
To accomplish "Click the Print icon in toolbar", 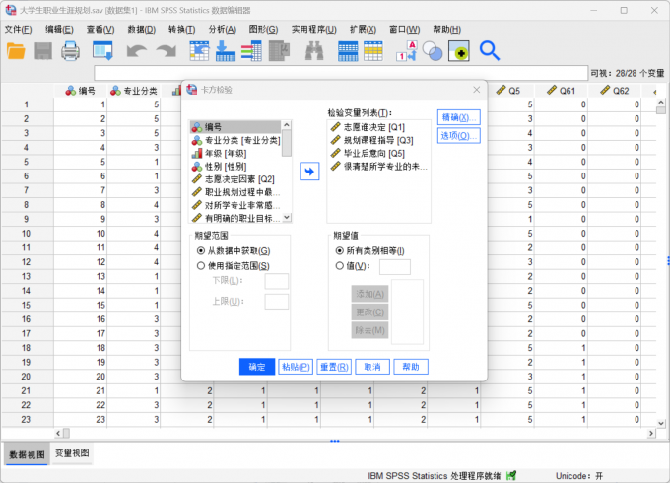I will [72, 50].
